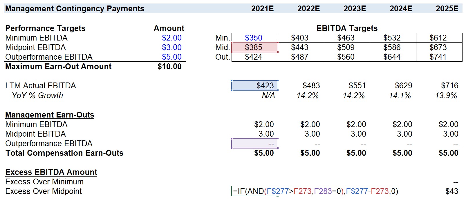This screenshot has width=466, height=200.
Task: Select the Management Contingency Payments title cell
Action: 75,9
